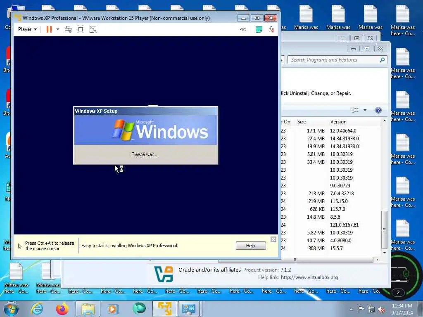Screen dimensions: 423x317
Task: Switch to the VMware Player taskbar button
Action: tap(164, 309)
